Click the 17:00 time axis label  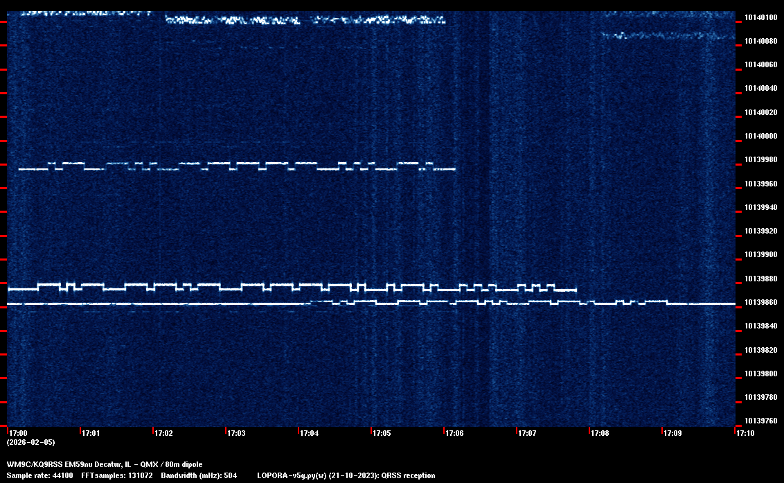coord(19,434)
